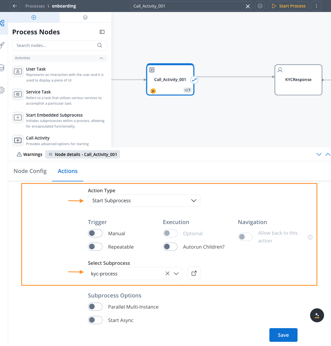Collapse the Process Nodes panel icon
Screen dimensions: 331x346
click(102, 32)
